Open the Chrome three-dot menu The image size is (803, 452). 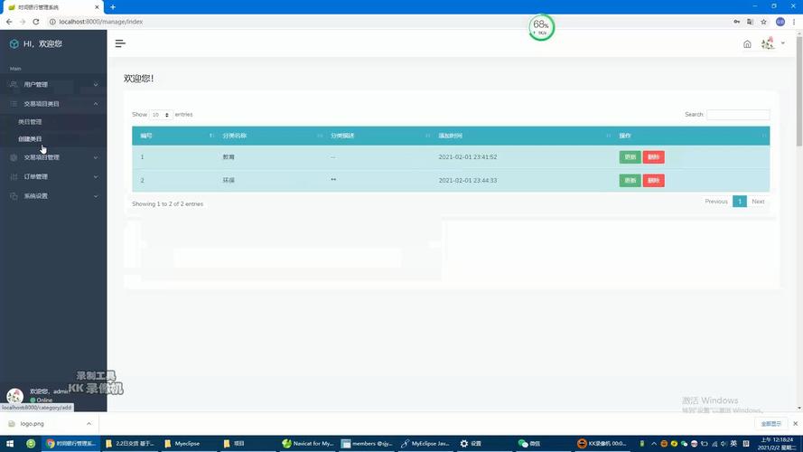pos(794,22)
